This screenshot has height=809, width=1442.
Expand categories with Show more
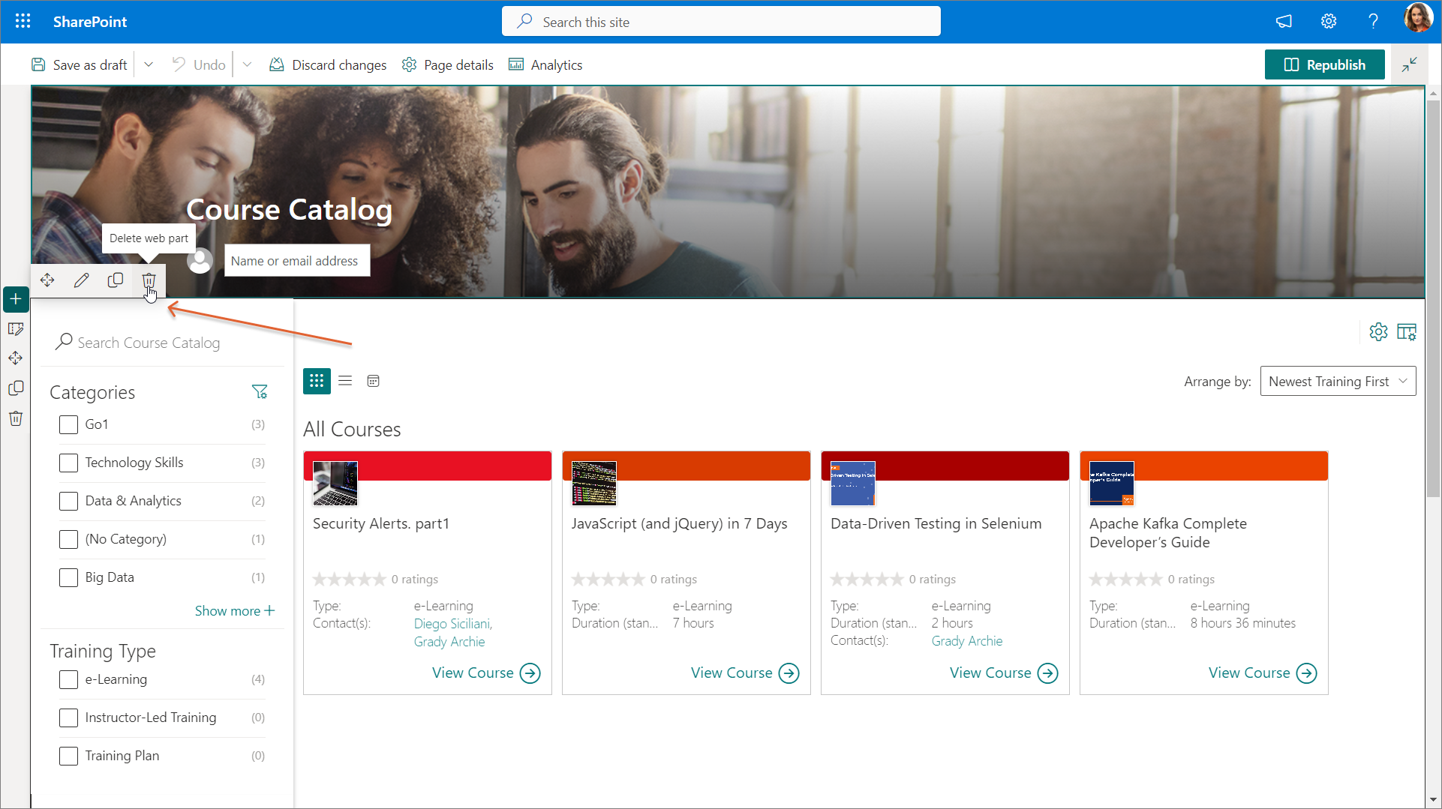click(x=234, y=611)
